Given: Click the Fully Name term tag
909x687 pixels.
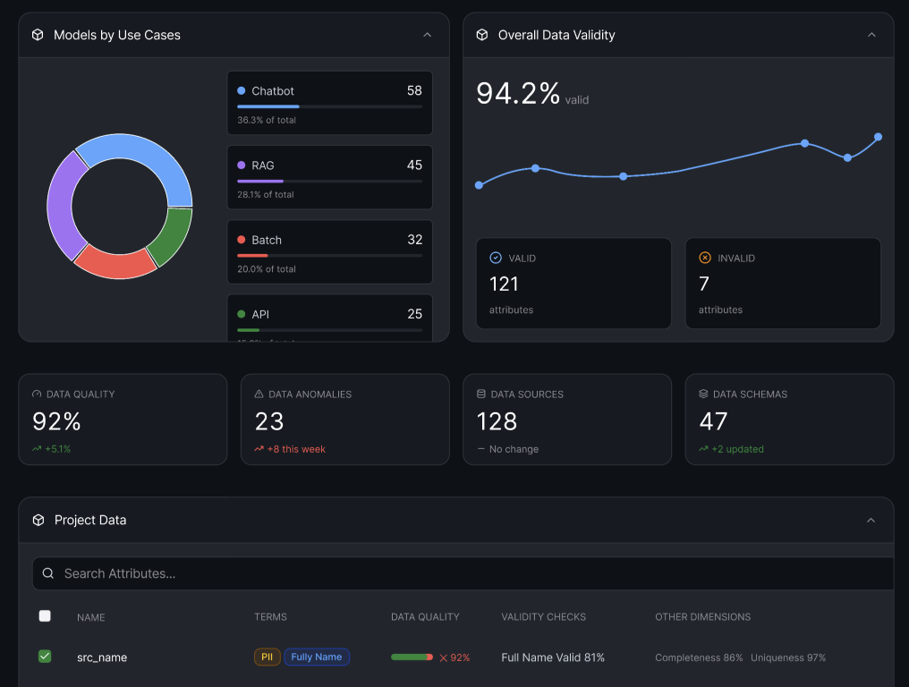Looking at the screenshot, I should [x=316, y=657].
